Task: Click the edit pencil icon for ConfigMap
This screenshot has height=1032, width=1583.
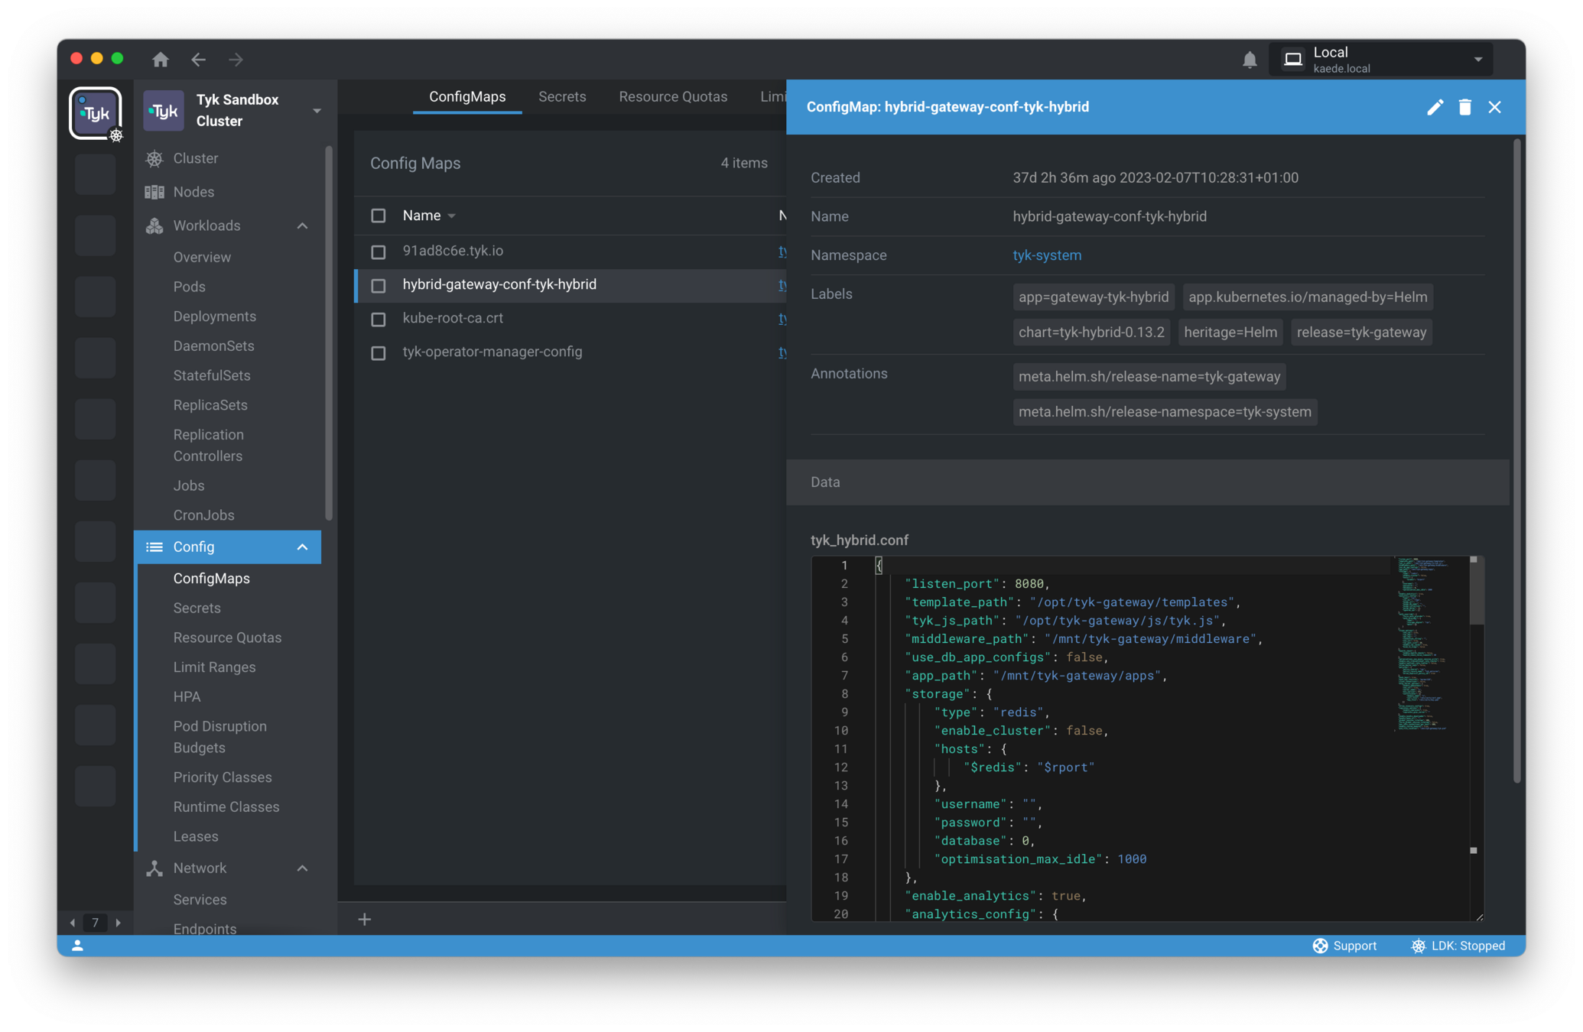Action: (x=1435, y=107)
